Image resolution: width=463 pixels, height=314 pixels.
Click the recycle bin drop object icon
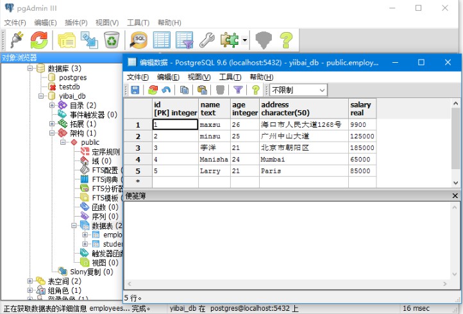[112, 40]
